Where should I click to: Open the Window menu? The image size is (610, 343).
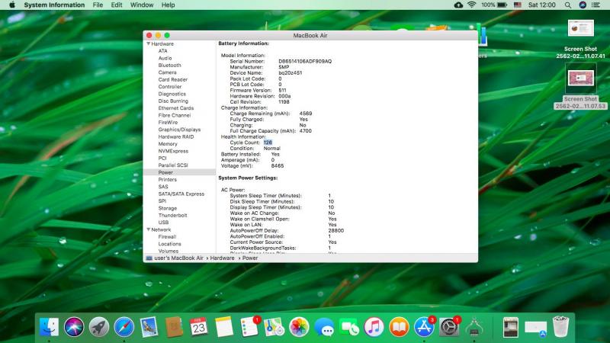point(142,5)
